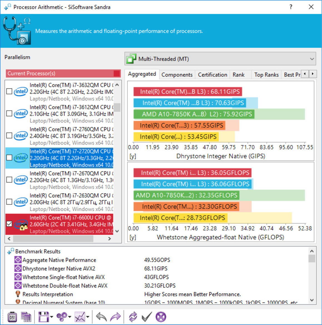Open the Multi-Threaded (MT) parallelism dropdown

[220, 59]
